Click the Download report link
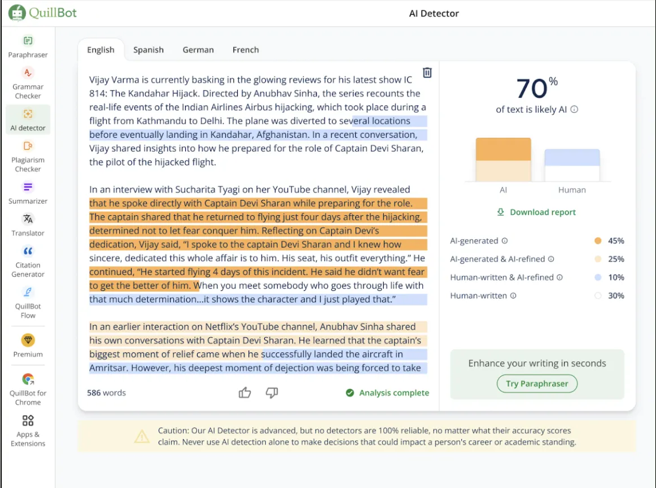This screenshot has width=656, height=488. point(537,212)
